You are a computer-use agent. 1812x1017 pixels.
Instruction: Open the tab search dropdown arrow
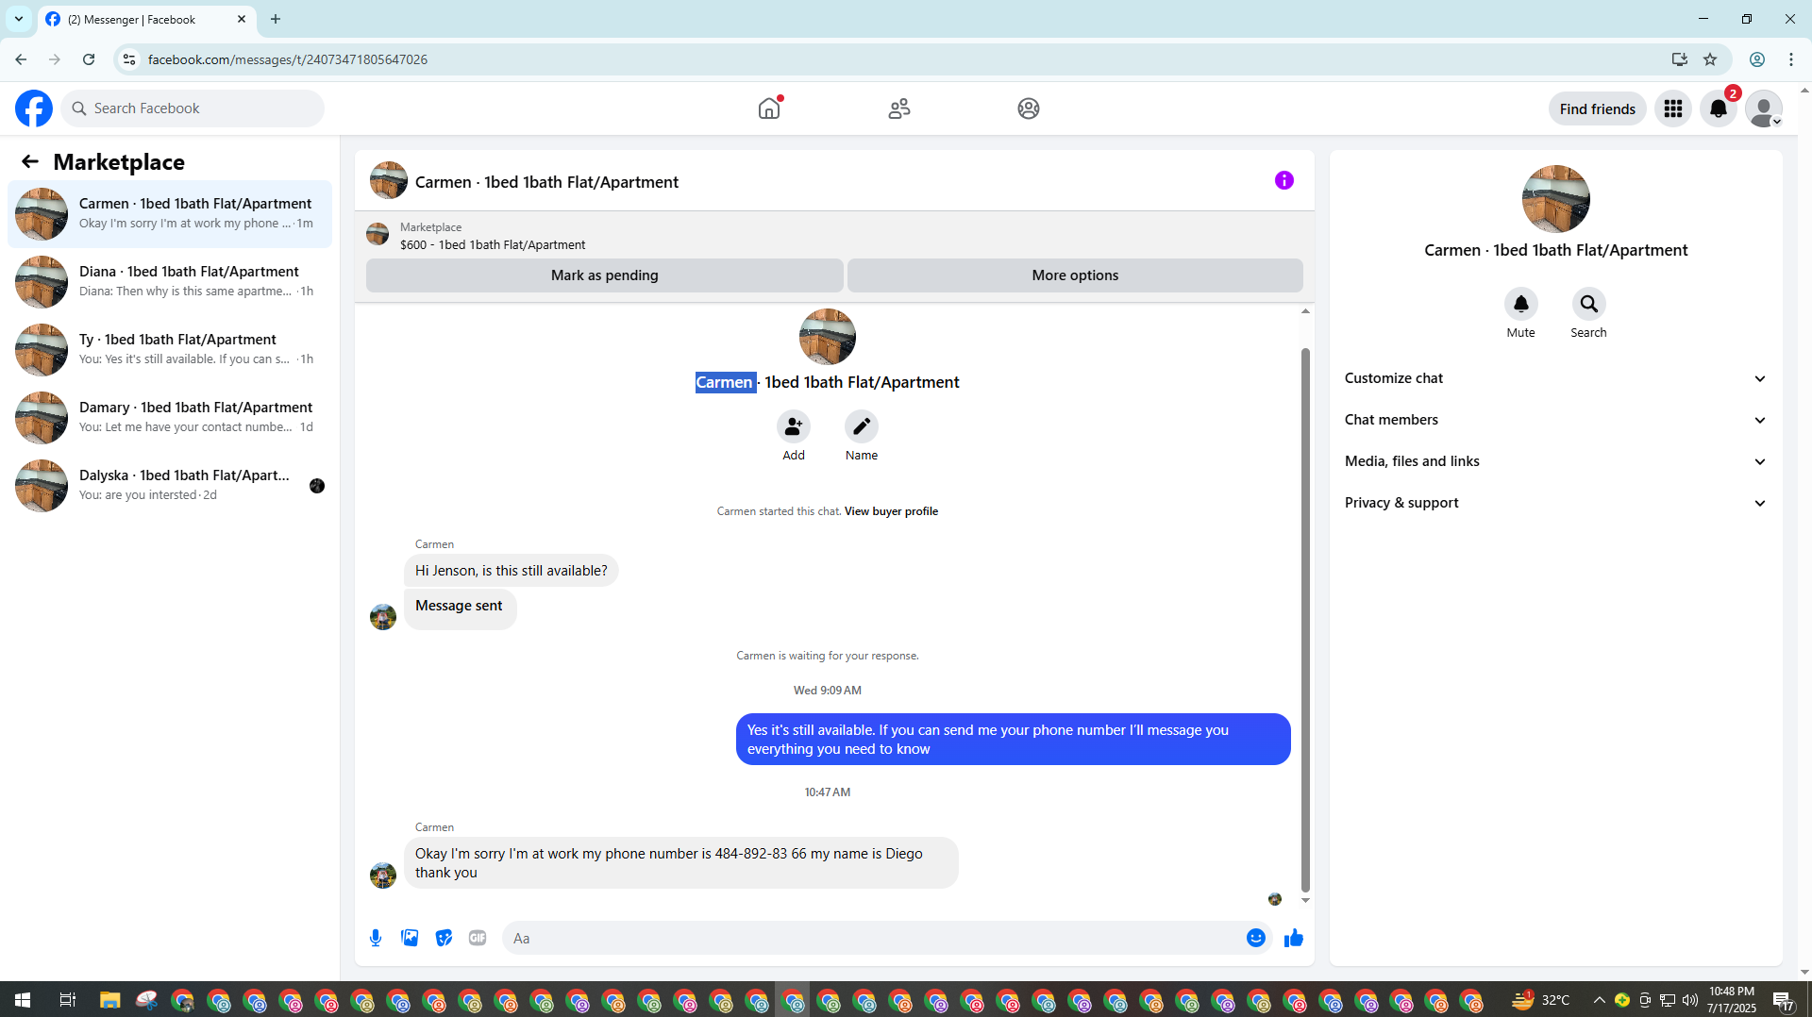pyautogui.click(x=19, y=19)
